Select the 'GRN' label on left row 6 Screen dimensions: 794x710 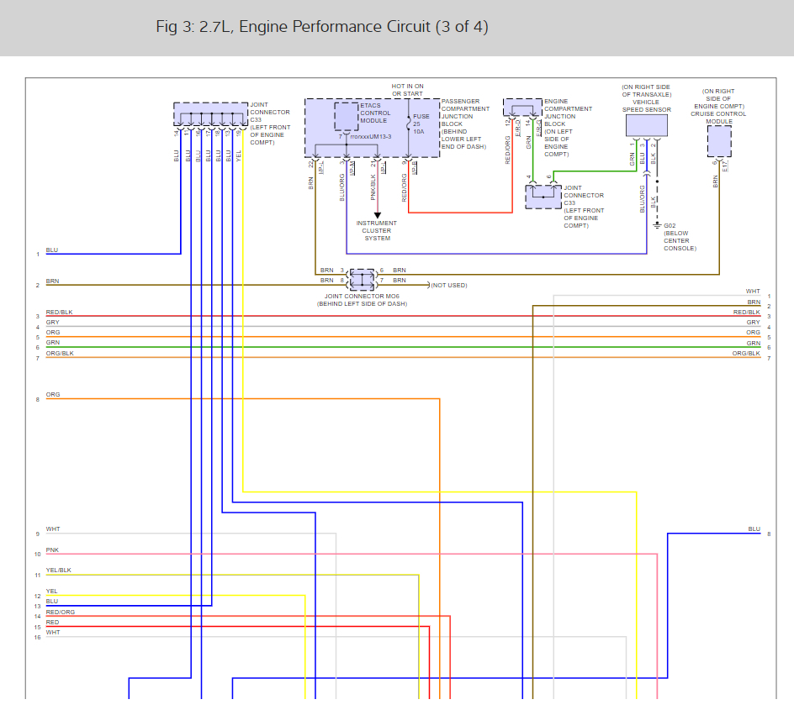click(x=53, y=342)
